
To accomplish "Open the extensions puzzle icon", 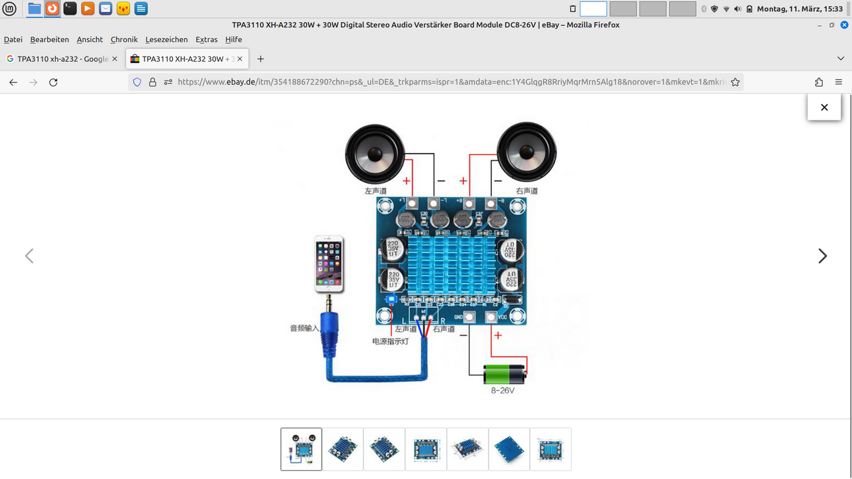I will 819,82.
